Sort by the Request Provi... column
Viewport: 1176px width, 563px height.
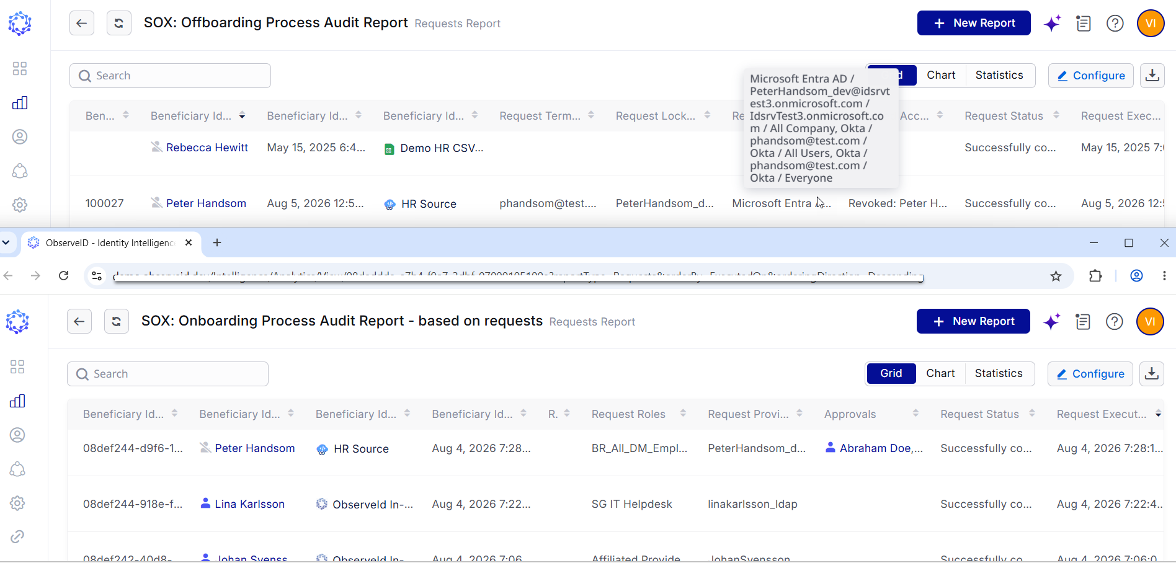tap(755, 414)
